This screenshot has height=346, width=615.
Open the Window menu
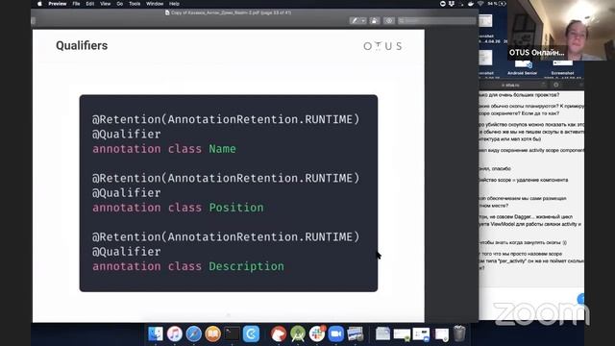[155, 4]
